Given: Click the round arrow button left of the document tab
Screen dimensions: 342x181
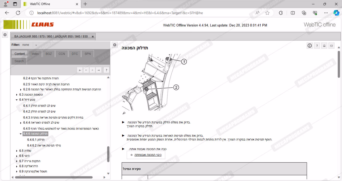Looking at the screenshot, I should click(5, 35).
